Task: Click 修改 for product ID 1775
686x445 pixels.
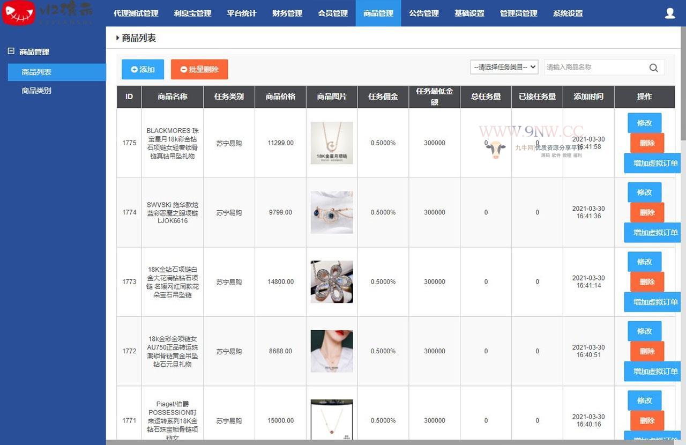Action: click(x=644, y=123)
